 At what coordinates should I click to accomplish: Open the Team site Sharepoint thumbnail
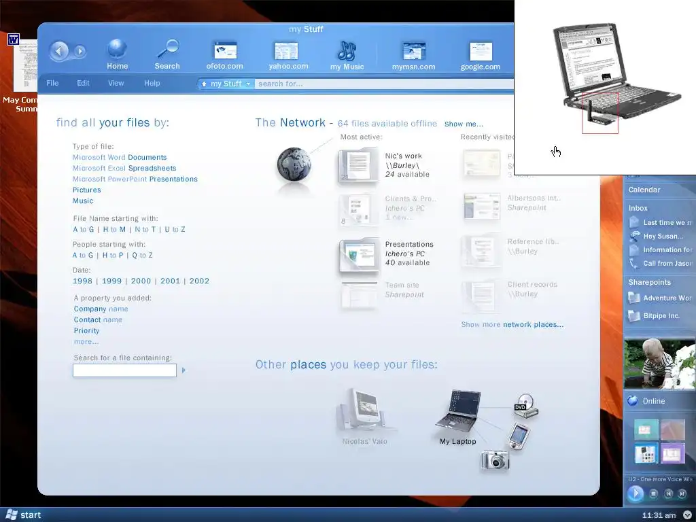(x=359, y=294)
